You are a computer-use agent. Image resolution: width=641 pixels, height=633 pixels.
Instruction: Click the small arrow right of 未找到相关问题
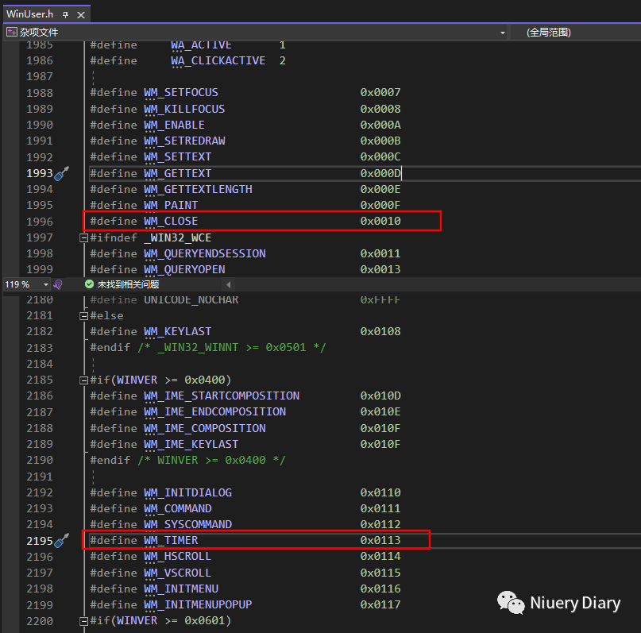point(226,283)
